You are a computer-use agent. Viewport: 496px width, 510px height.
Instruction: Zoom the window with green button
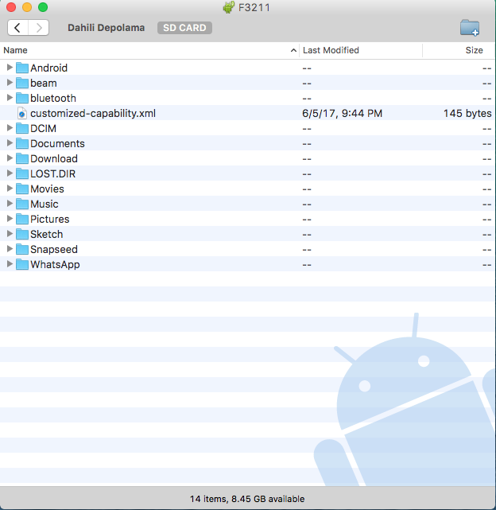[x=43, y=7]
